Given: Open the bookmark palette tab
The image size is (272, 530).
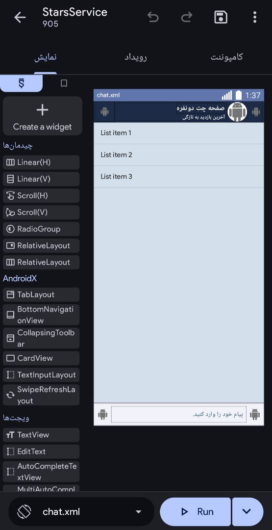Looking at the screenshot, I should click(x=64, y=83).
